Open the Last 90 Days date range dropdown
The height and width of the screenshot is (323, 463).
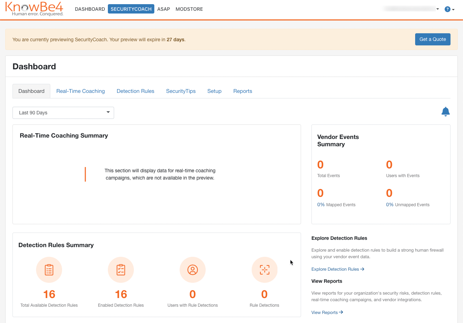pyautogui.click(x=63, y=113)
